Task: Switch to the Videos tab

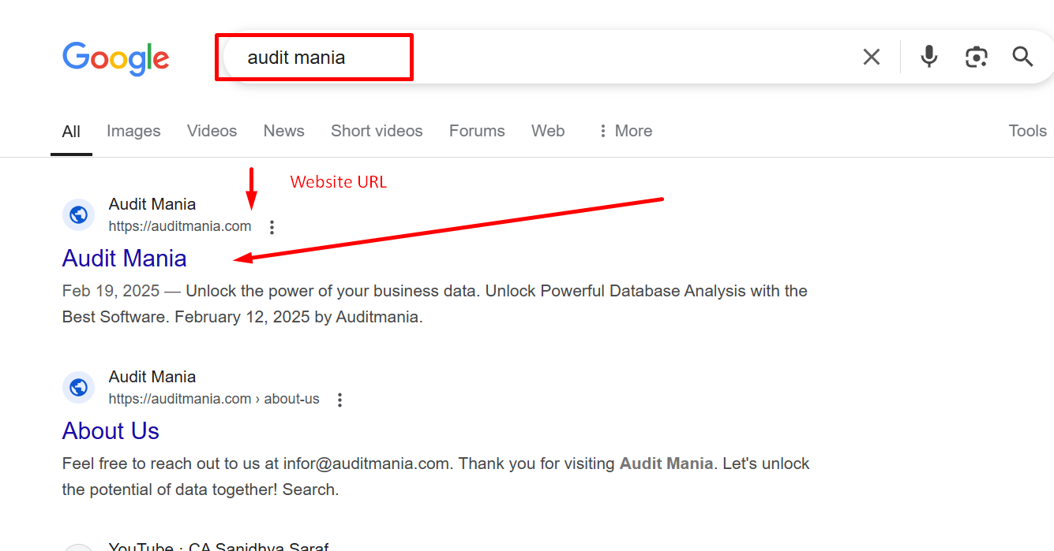Action: [212, 131]
